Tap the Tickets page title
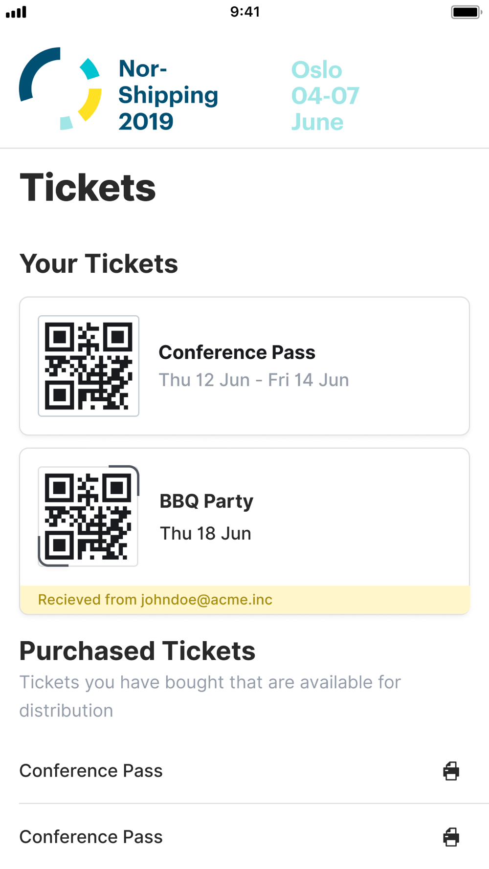This screenshot has height=869, width=489. 88,188
